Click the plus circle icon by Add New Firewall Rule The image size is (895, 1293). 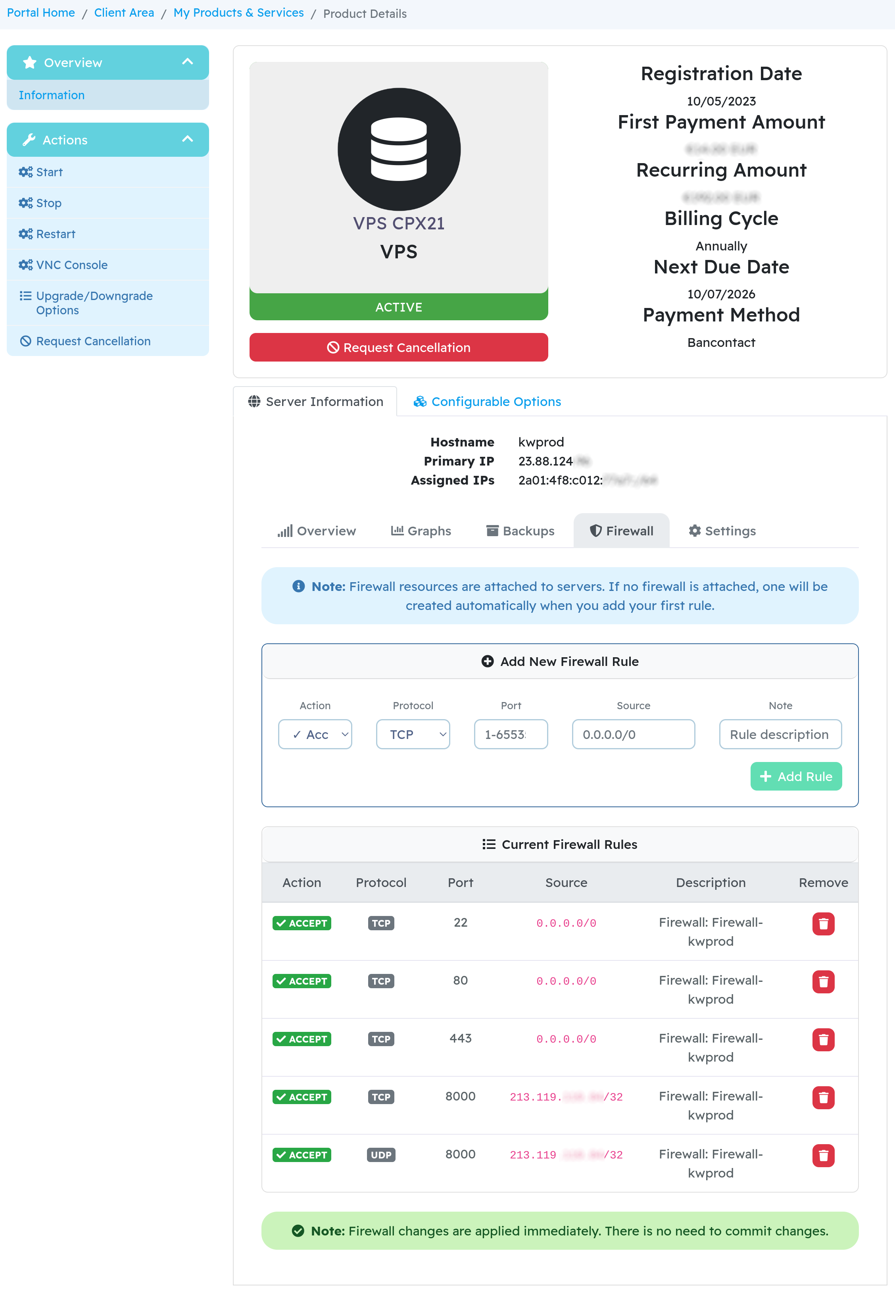487,661
